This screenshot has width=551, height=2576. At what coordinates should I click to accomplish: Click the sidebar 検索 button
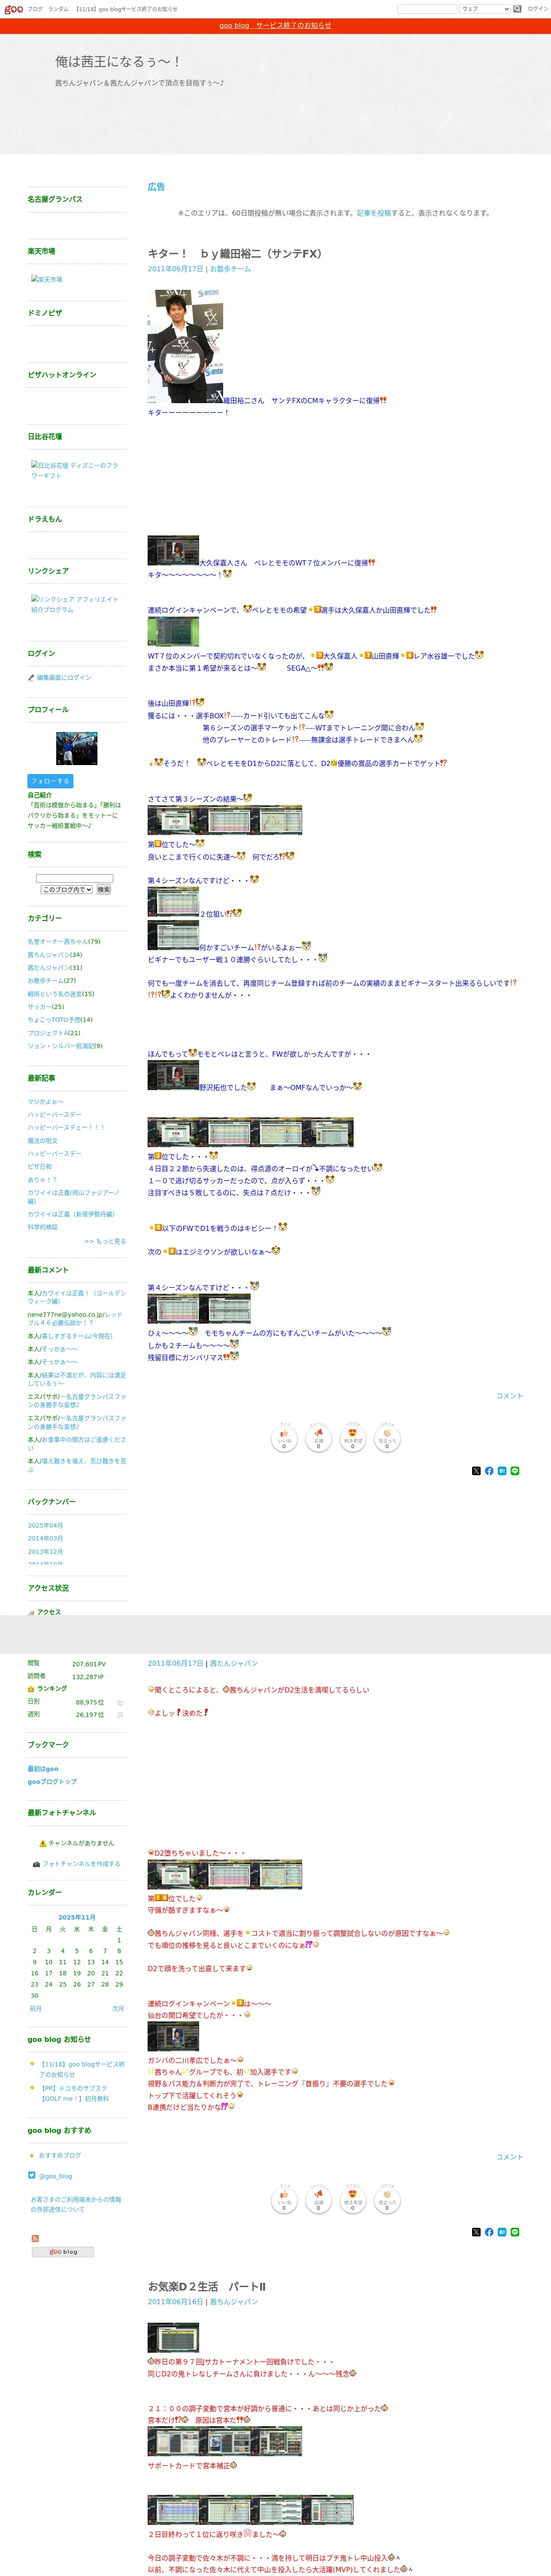click(x=104, y=889)
